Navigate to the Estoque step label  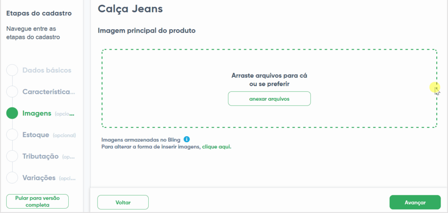click(36, 135)
